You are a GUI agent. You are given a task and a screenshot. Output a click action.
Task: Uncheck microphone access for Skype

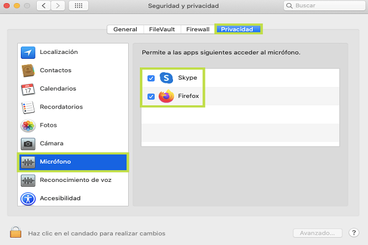(x=151, y=78)
